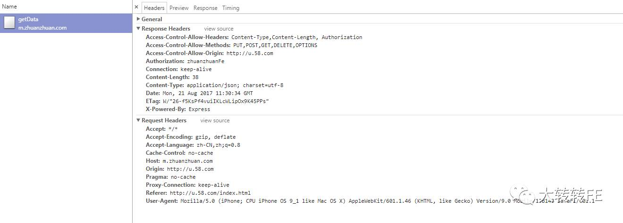
Task: View source of Response Headers
Action: tap(219, 29)
